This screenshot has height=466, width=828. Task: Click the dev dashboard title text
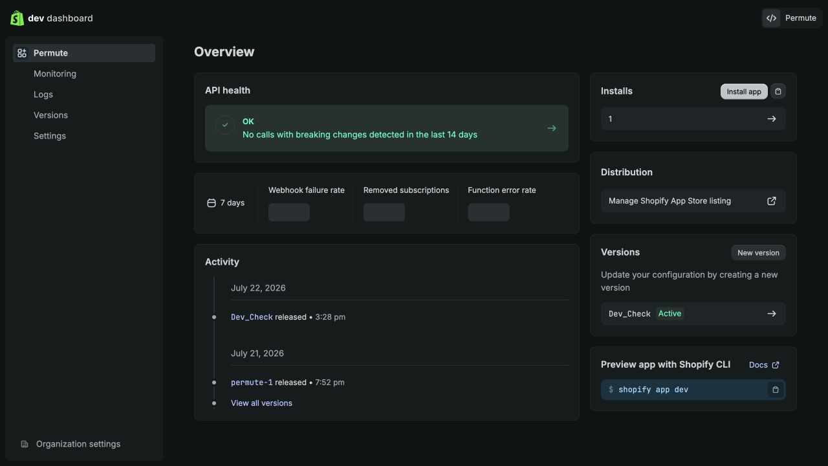click(60, 18)
